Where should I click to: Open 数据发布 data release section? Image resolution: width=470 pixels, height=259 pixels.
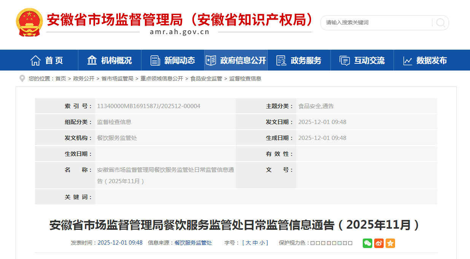(x=425, y=60)
